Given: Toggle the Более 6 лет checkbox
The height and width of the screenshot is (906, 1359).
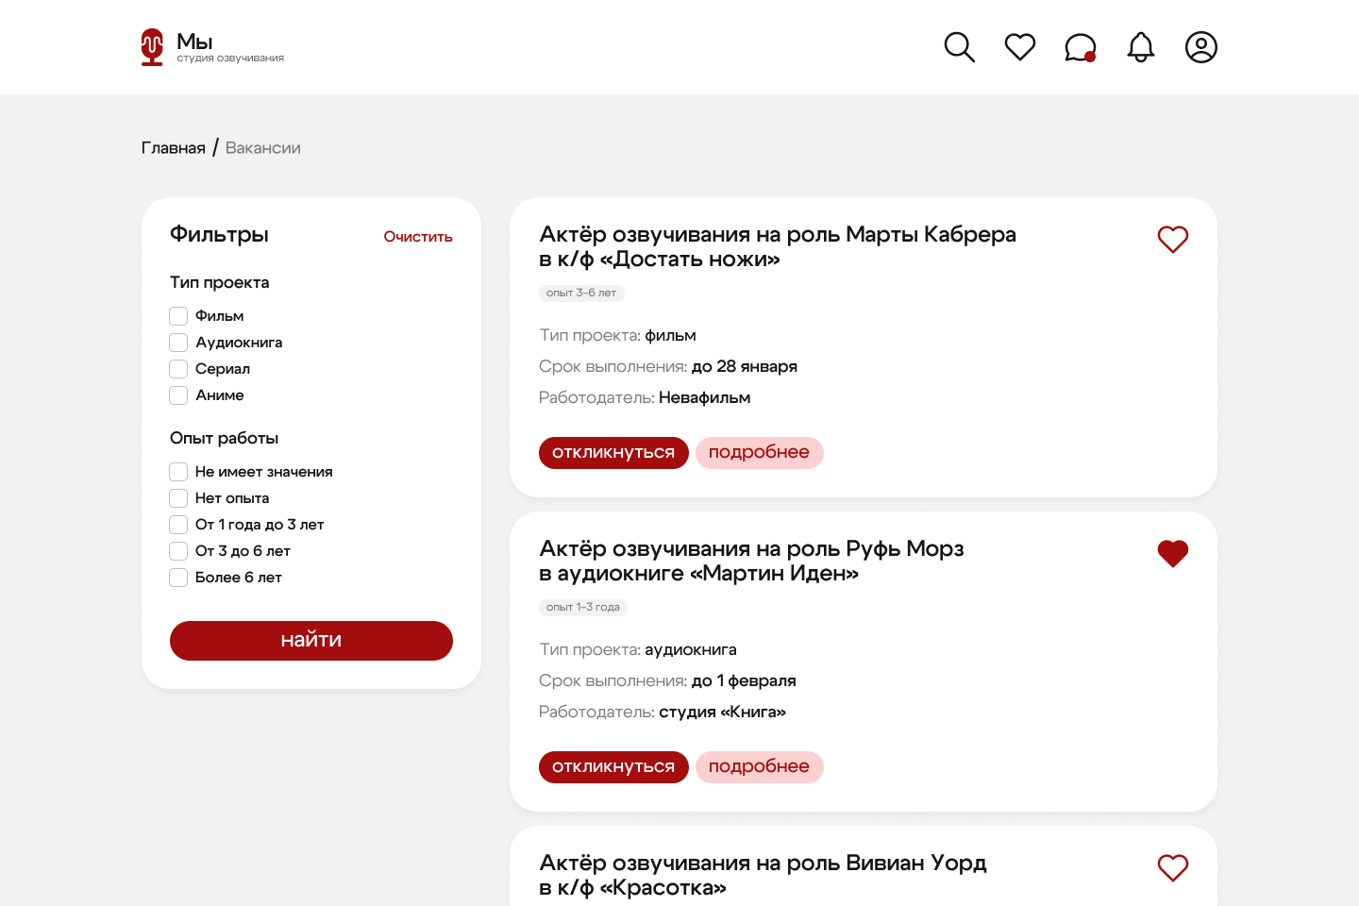Looking at the screenshot, I should coord(178,578).
